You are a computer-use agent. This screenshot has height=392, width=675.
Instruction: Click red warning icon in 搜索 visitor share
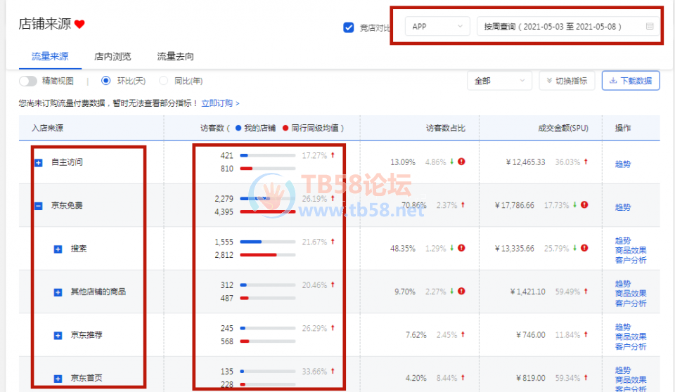point(461,248)
